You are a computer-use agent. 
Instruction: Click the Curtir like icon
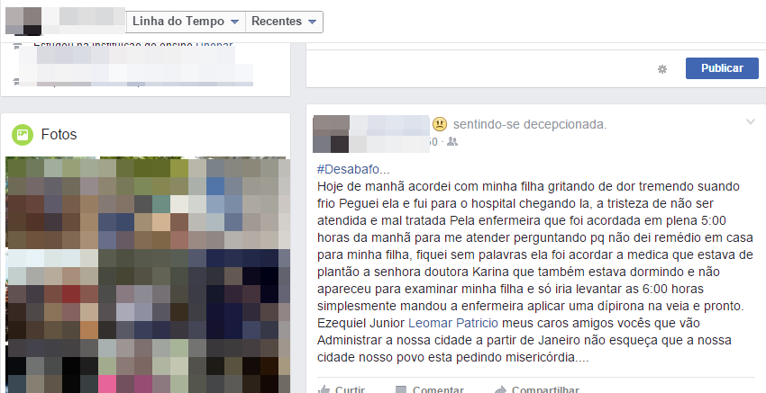324,389
